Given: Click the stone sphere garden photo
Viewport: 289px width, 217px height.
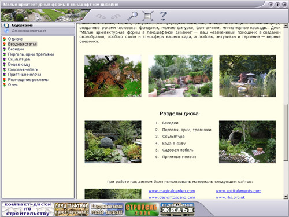Looking at the screenshot, I should (113, 142).
